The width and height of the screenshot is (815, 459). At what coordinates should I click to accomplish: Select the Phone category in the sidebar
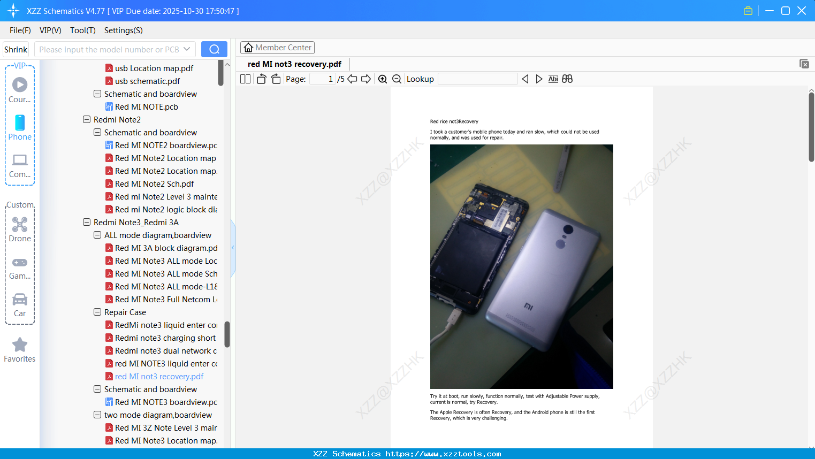(19, 128)
